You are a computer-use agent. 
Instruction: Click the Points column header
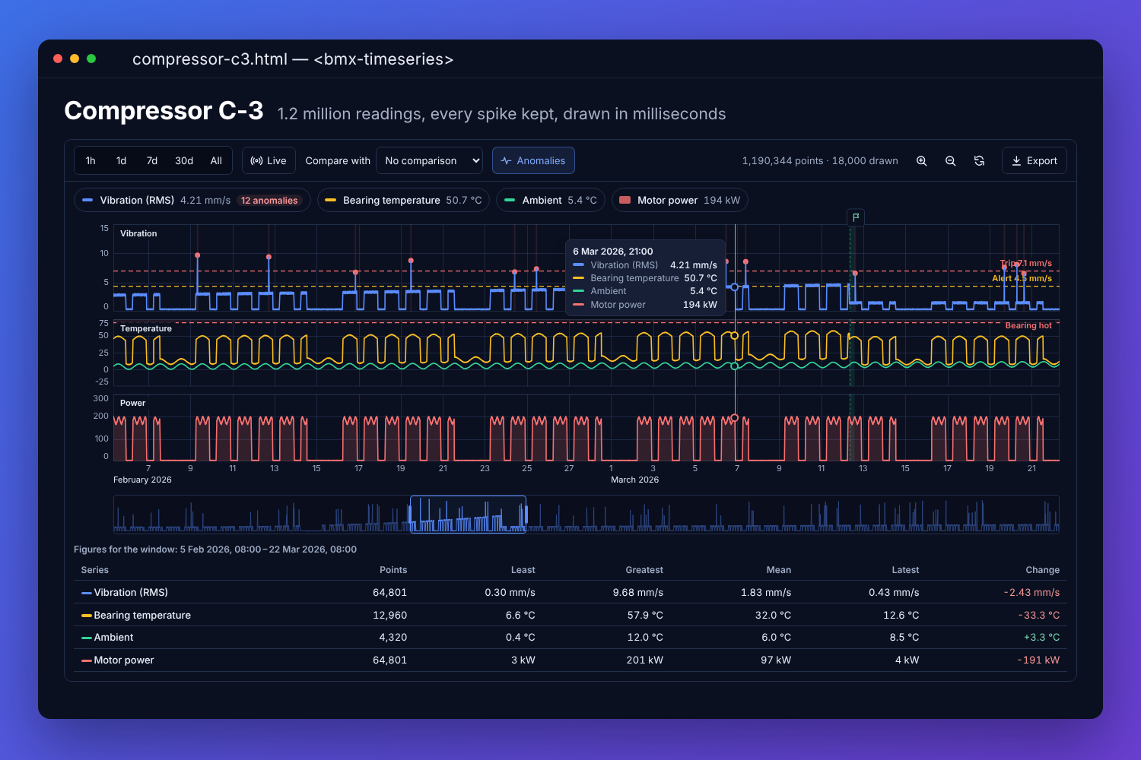(x=393, y=570)
